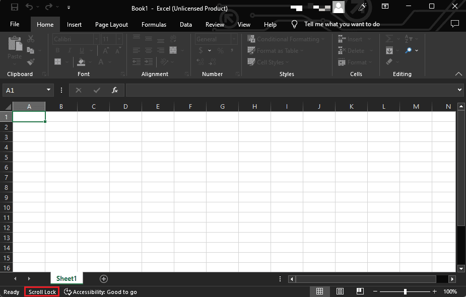The image size is (466, 297).
Task: Click the Normal view icon in status bar
Action: pyautogui.click(x=320, y=291)
